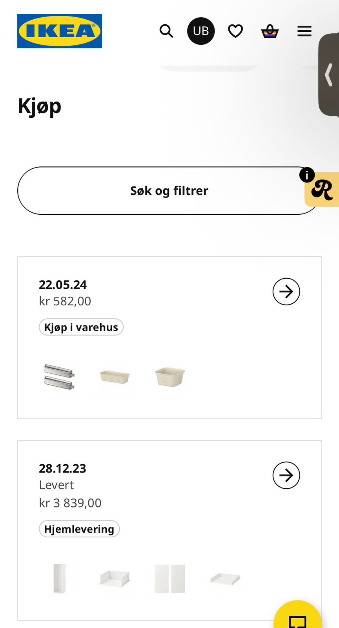The width and height of the screenshot is (339, 628).
Task: Select the deep beige bin thumbnail
Action: coord(170,377)
